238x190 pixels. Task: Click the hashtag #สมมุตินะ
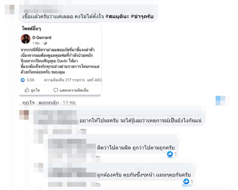[x=117, y=16]
